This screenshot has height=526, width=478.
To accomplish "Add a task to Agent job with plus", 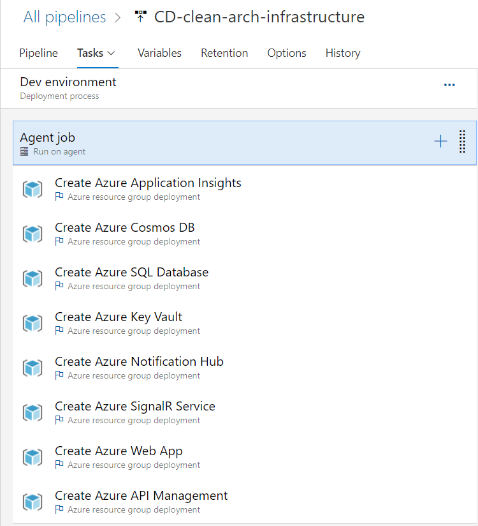I will (440, 141).
